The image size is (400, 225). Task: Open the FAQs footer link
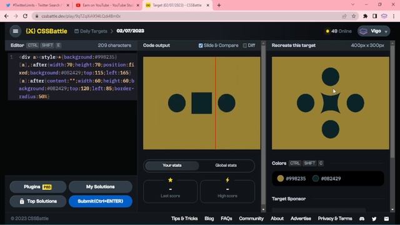[226, 219]
